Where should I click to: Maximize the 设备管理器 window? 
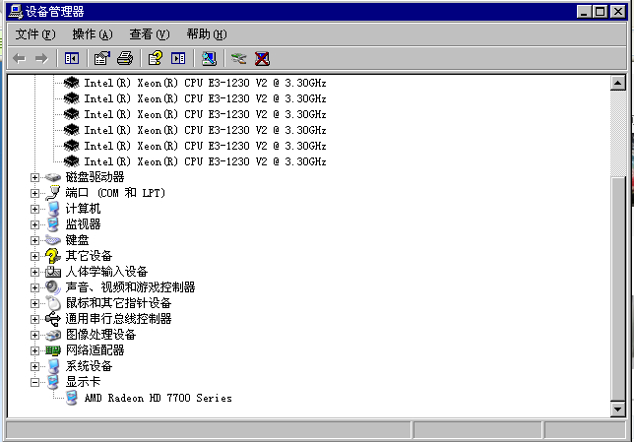click(601, 12)
